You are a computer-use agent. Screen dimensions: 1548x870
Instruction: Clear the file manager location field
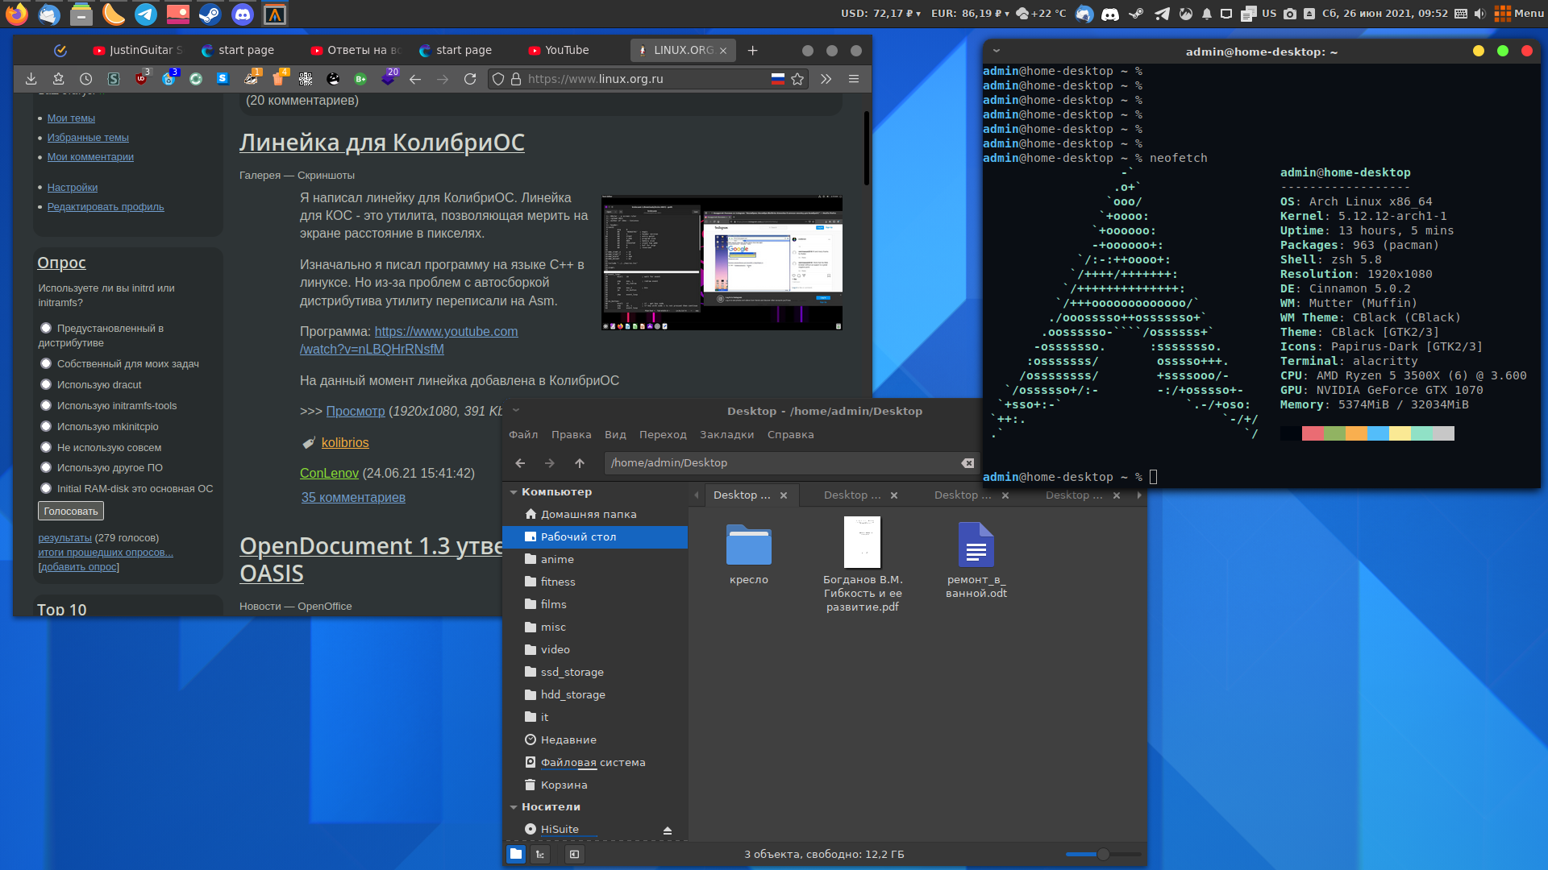pos(967,463)
